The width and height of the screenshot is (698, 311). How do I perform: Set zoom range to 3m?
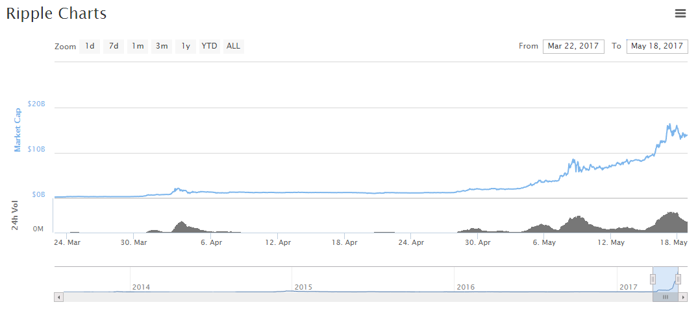[x=162, y=46]
